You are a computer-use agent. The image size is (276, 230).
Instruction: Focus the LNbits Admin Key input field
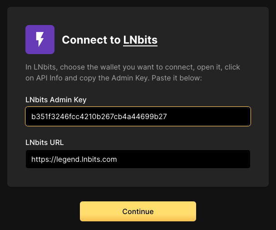click(x=138, y=116)
